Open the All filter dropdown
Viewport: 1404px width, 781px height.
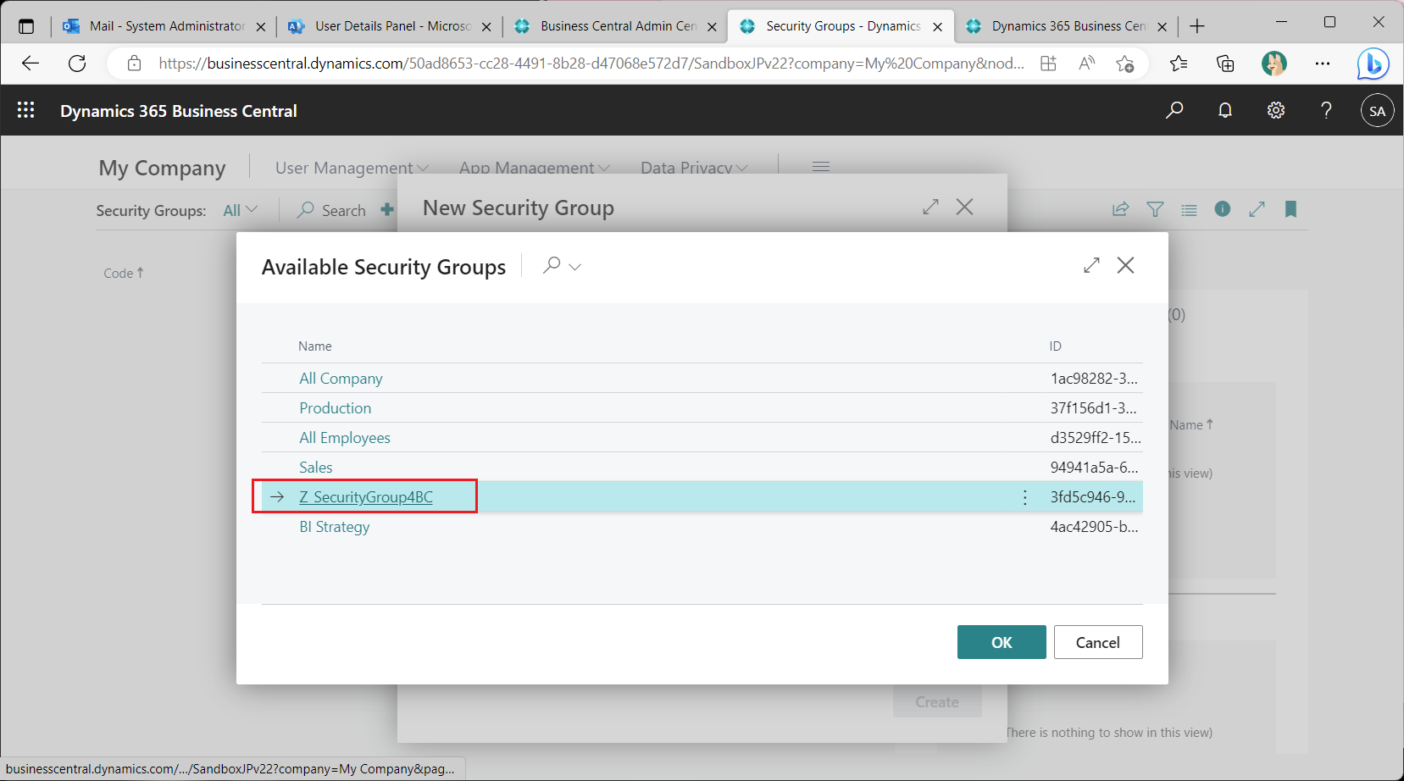click(241, 209)
